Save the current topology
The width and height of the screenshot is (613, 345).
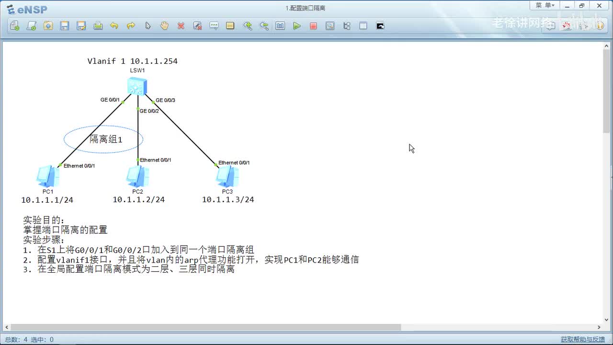click(x=65, y=26)
